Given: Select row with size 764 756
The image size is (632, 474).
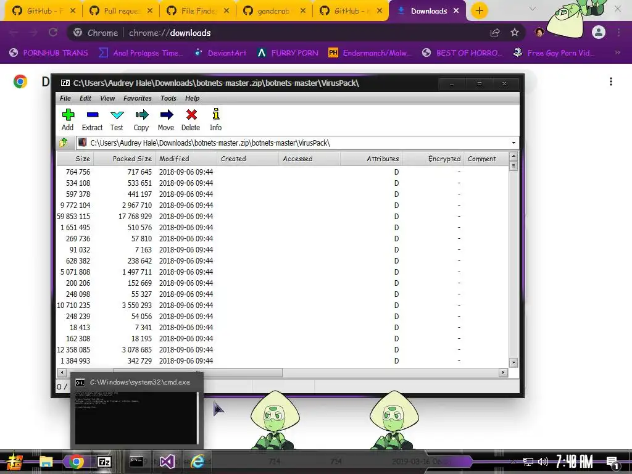Looking at the screenshot, I should click(x=282, y=172).
